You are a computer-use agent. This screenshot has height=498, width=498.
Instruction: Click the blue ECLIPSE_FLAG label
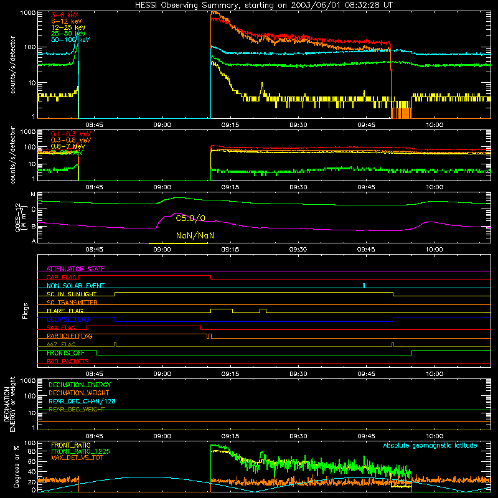[68, 319]
